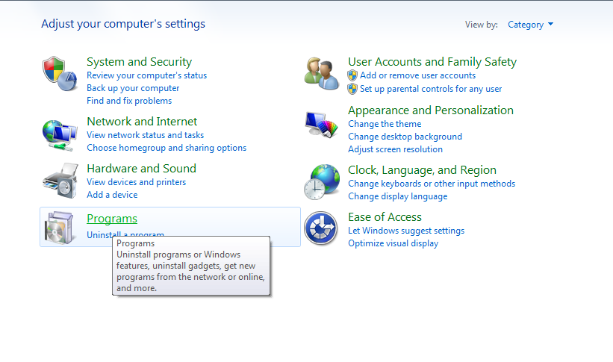Click the Appearance and Personalization monitor icon
Viewport: 613px width, 362px height.
(x=321, y=125)
